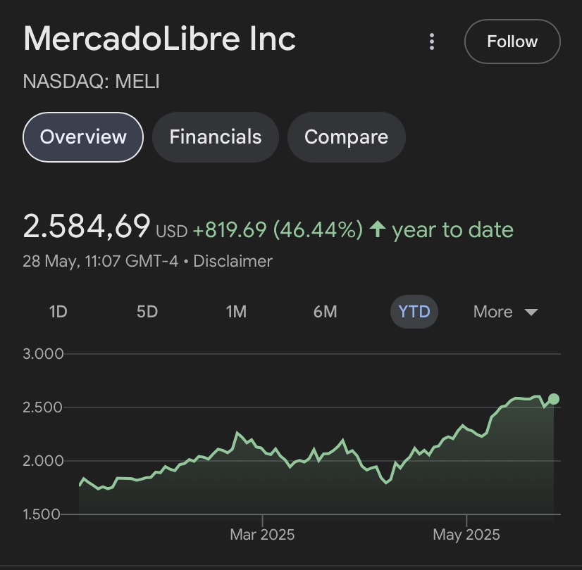This screenshot has height=570, width=582.
Task: Select the 1D time range
Action: pyautogui.click(x=58, y=312)
